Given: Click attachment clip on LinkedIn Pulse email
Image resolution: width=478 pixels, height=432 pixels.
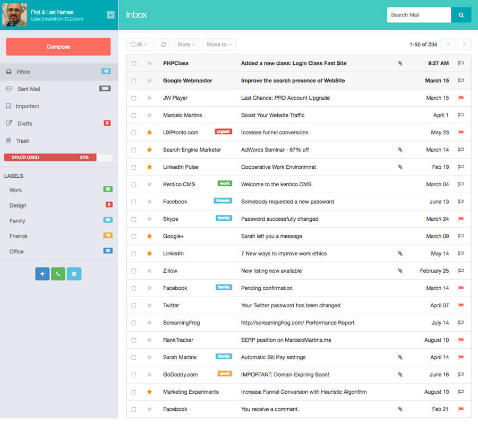Looking at the screenshot, I should pos(400,167).
